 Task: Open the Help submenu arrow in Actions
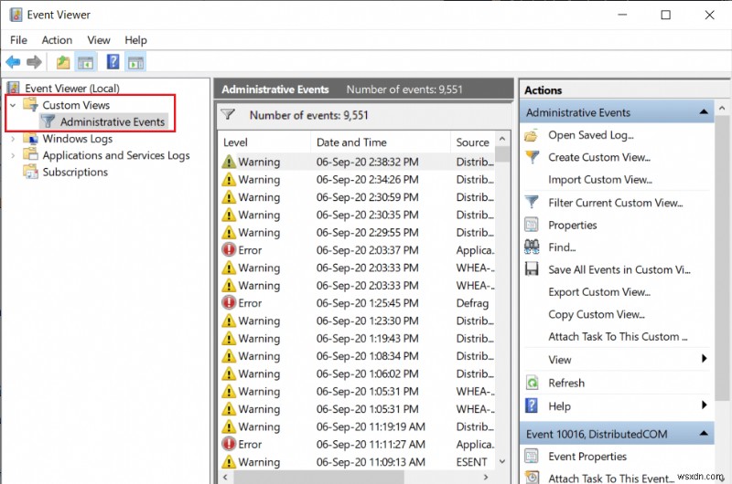point(704,405)
